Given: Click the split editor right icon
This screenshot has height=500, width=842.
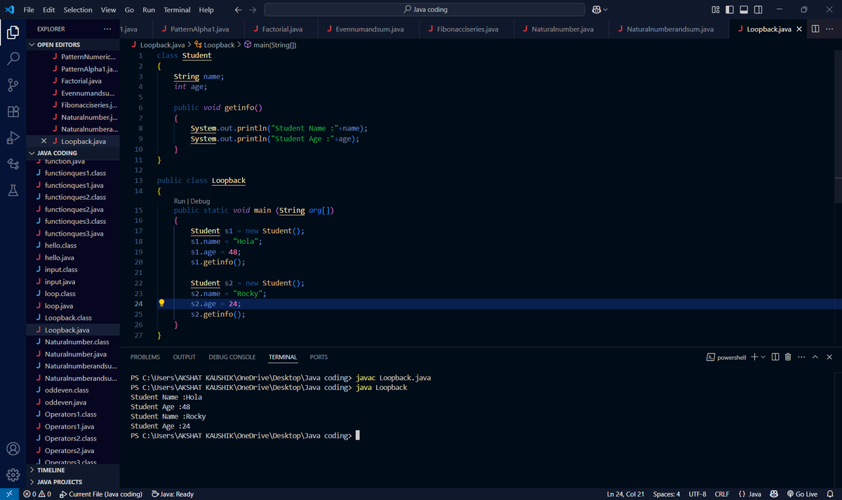Looking at the screenshot, I should pyautogui.click(x=815, y=29).
